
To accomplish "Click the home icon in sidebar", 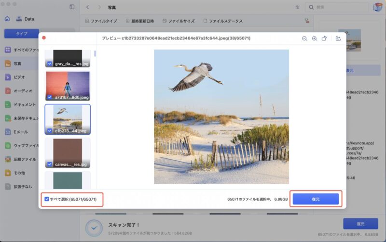I will 7,19.
